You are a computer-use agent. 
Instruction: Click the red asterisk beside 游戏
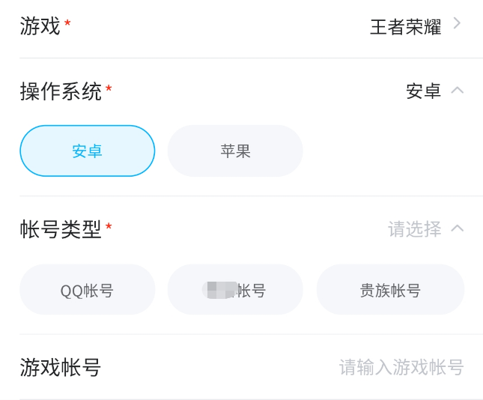[x=67, y=24]
